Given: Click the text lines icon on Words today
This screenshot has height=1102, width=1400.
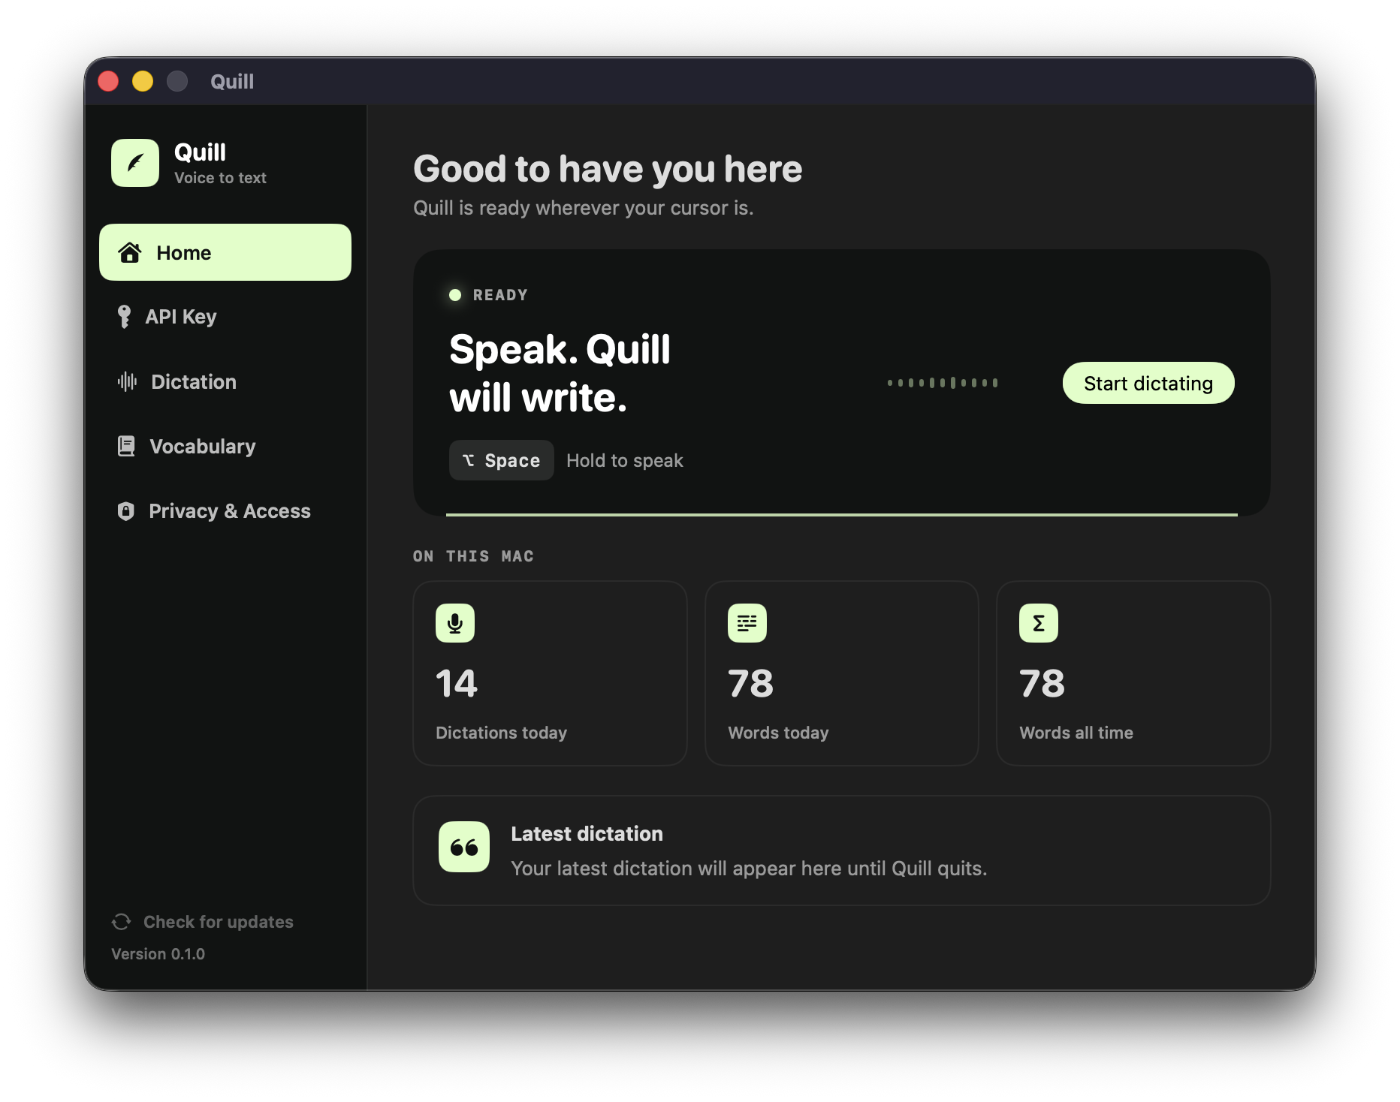Looking at the screenshot, I should click(x=747, y=623).
